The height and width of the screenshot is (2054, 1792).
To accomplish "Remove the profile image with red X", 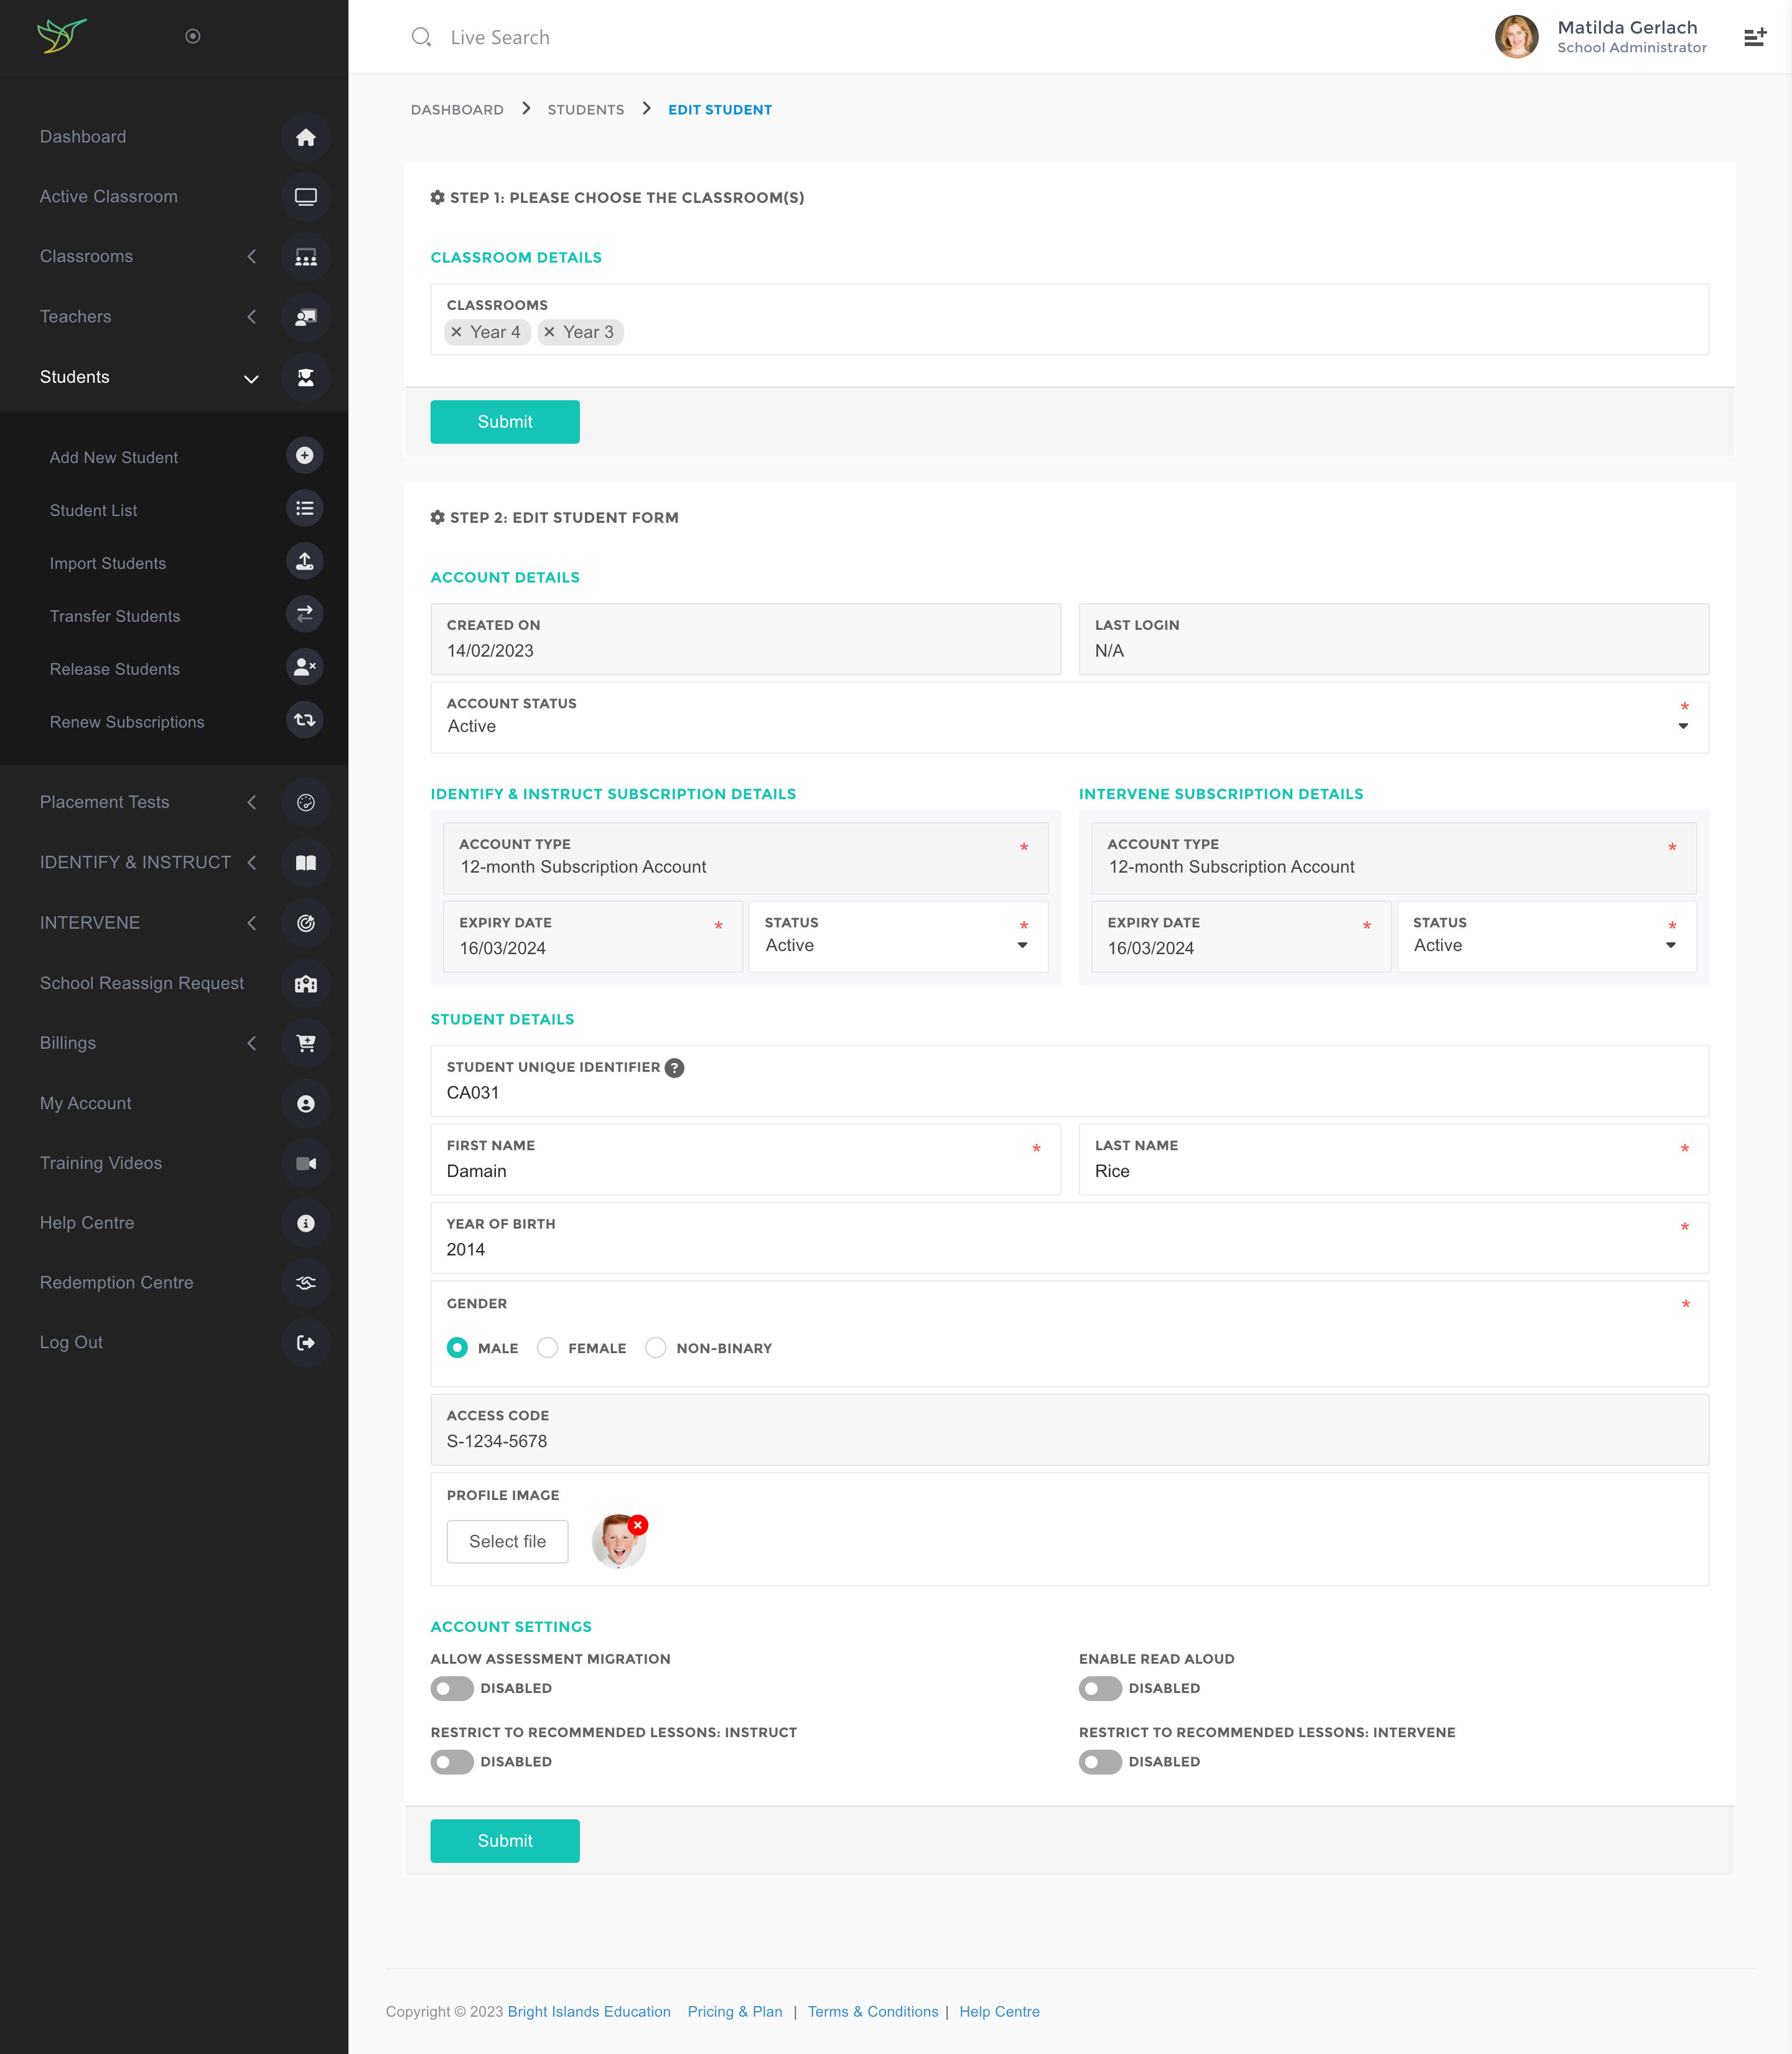I will [638, 1525].
